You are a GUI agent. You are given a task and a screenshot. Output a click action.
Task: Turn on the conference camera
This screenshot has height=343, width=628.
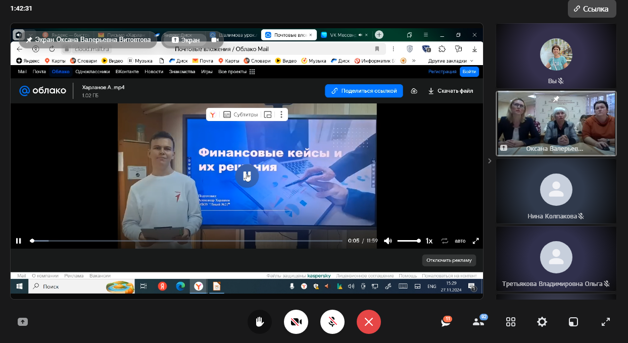coord(296,322)
